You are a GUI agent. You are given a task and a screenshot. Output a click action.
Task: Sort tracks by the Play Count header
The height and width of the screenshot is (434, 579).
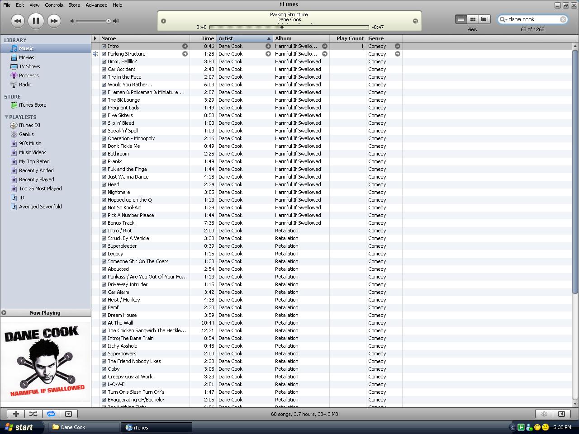coord(348,38)
